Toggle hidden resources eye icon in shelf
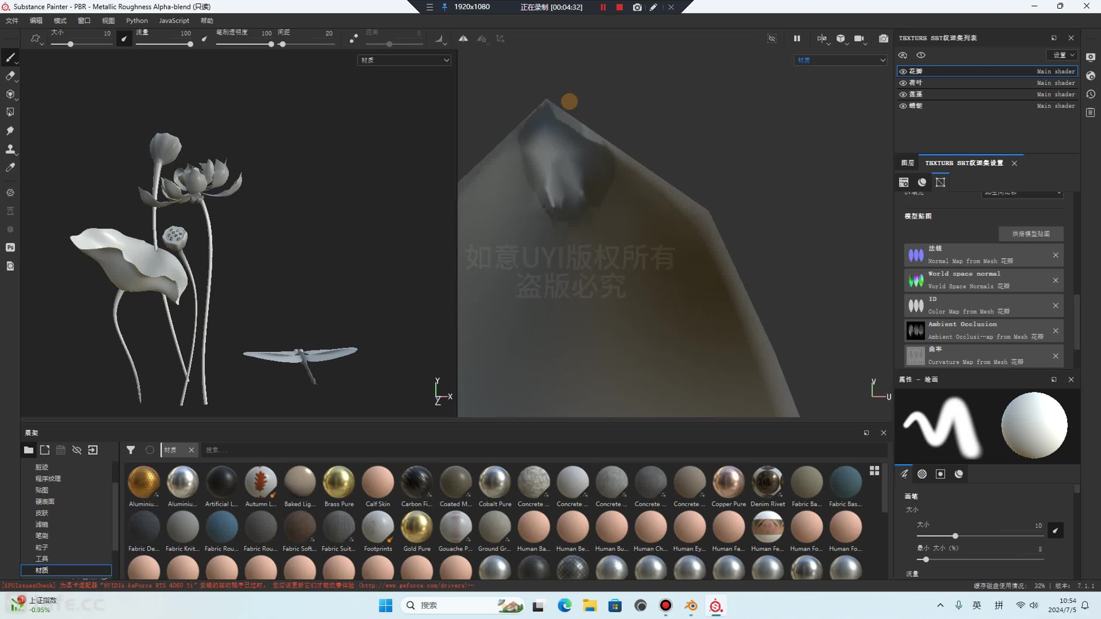The width and height of the screenshot is (1101, 619). pyautogui.click(x=77, y=450)
